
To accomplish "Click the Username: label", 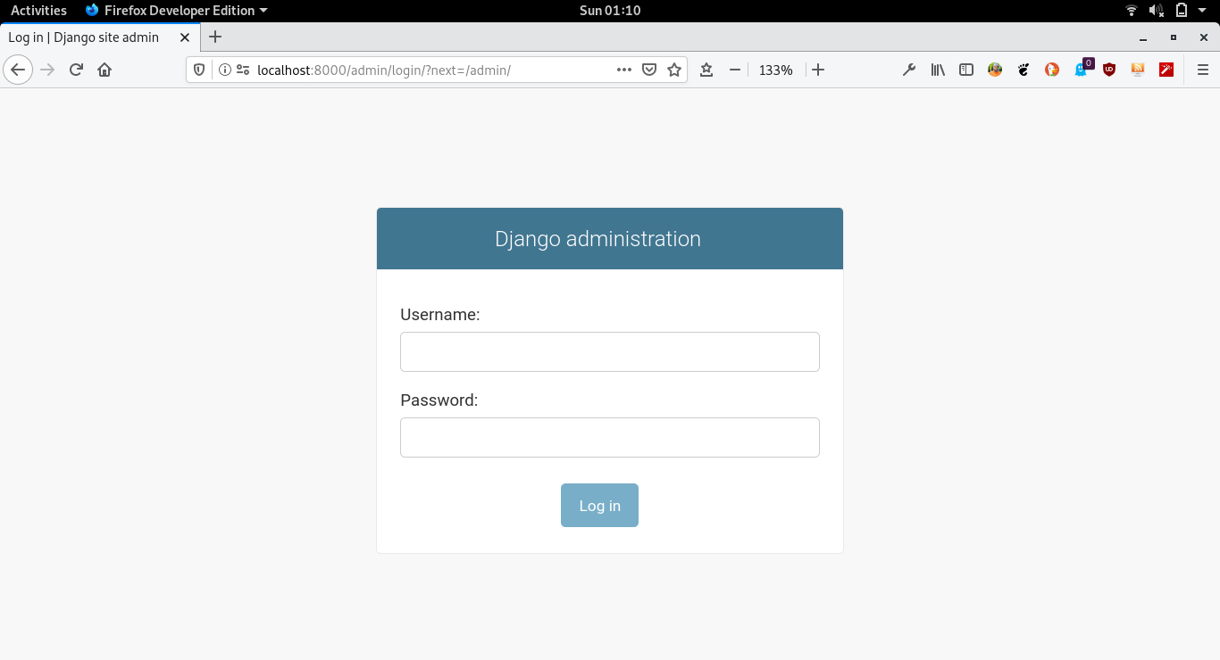I will [x=440, y=315].
